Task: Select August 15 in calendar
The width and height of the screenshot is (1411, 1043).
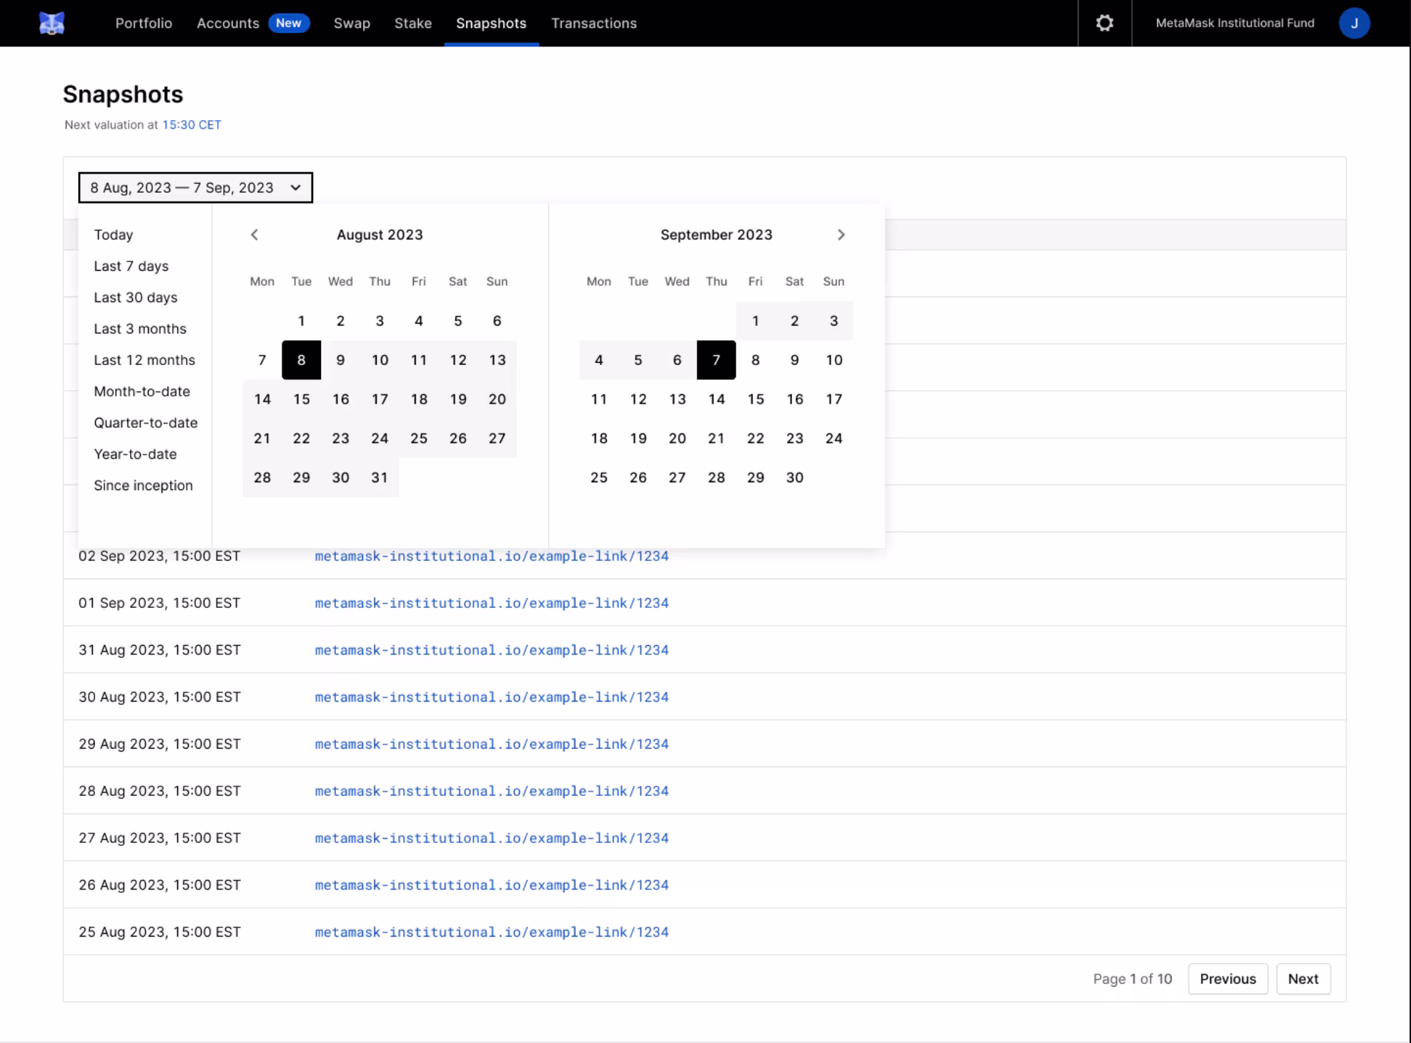Action: point(301,399)
